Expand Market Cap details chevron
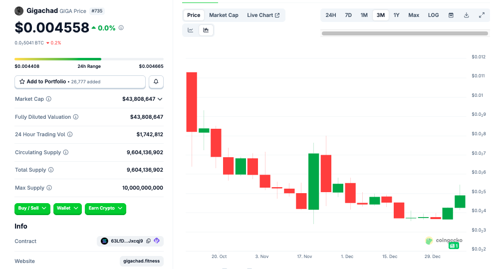This screenshot has height=269, width=501. pos(160,99)
